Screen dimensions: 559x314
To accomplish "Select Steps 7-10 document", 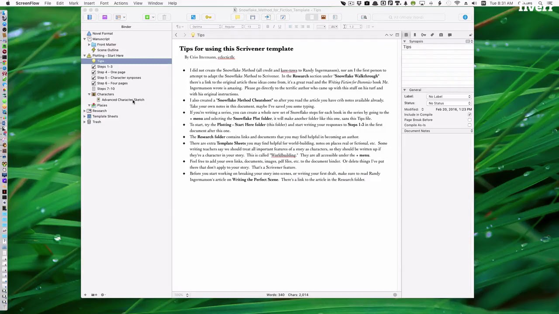I will [106, 89].
